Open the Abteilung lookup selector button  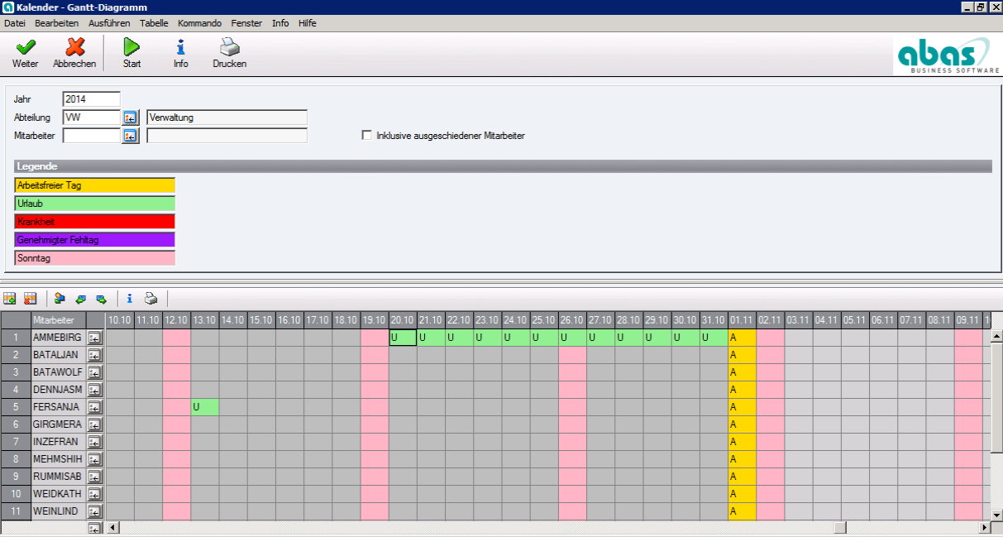pyautogui.click(x=131, y=117)
